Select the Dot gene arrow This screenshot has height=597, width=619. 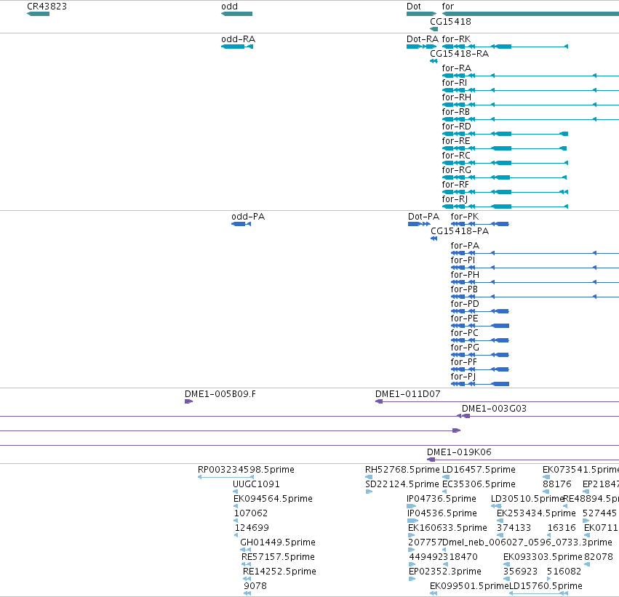click(x=421, y=14)
